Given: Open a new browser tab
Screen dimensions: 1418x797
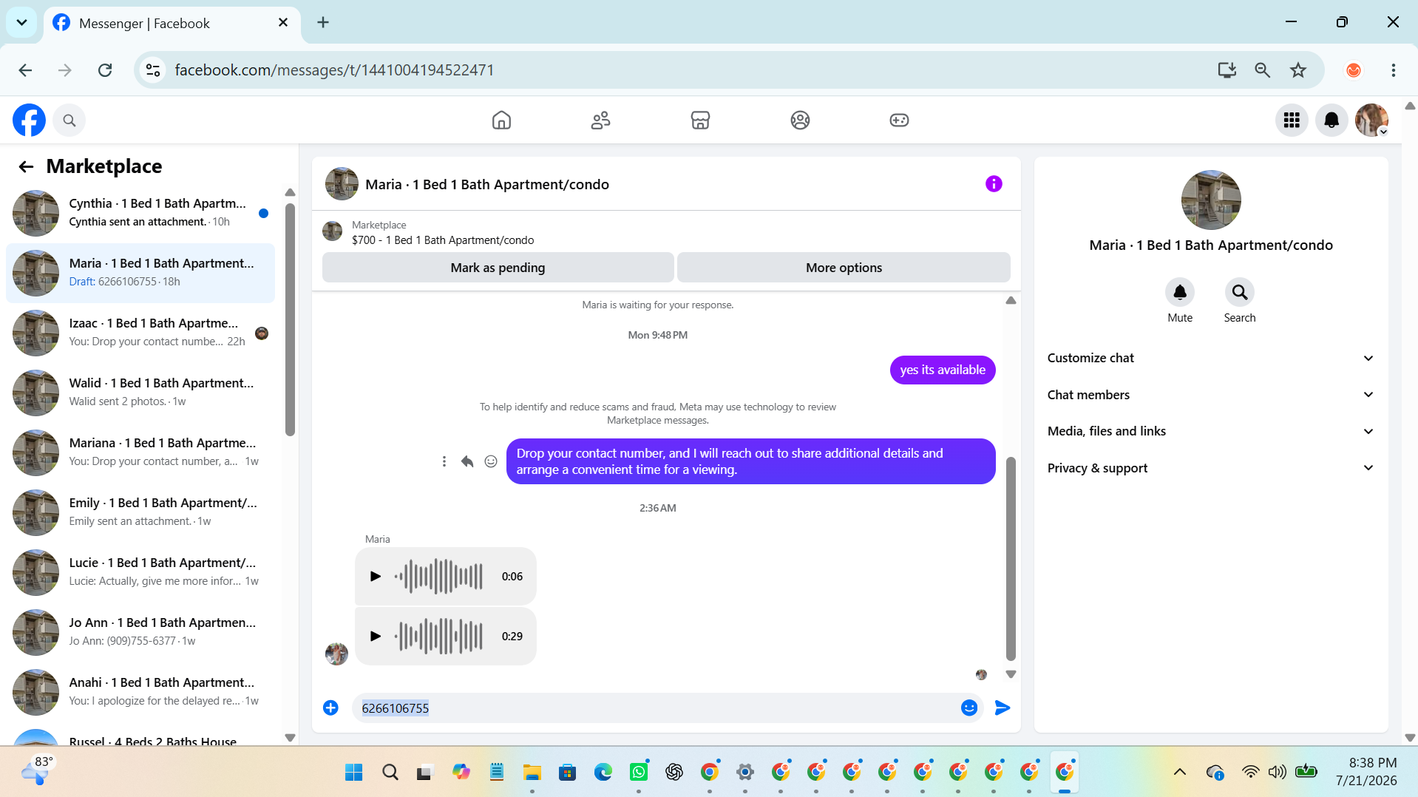Looking at the screenshot, I should tap(323, 22).
